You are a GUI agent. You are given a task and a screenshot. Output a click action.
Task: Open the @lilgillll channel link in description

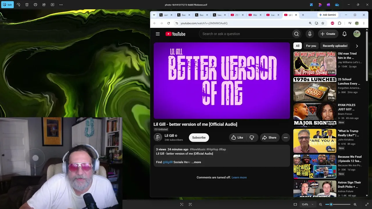point(168,162)
